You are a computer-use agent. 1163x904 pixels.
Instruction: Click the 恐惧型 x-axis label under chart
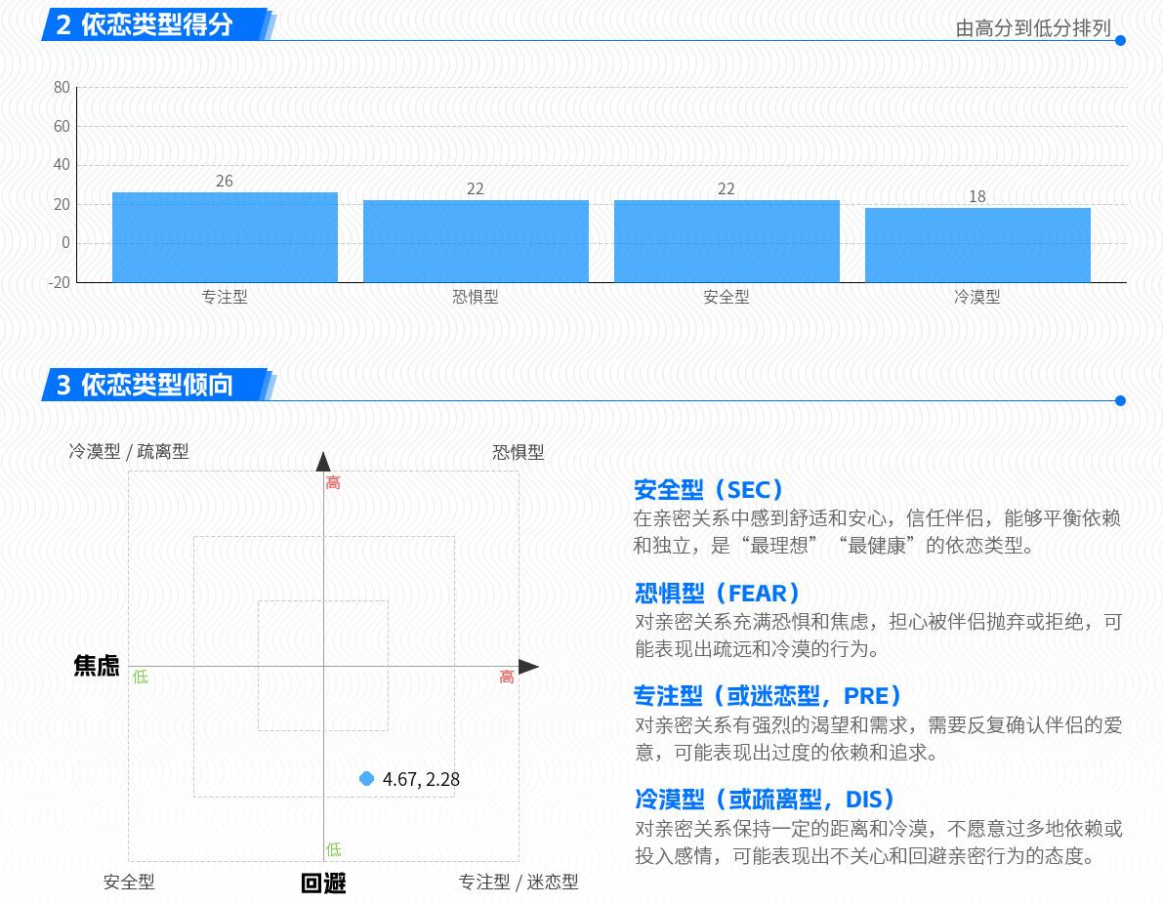(476, 297)
